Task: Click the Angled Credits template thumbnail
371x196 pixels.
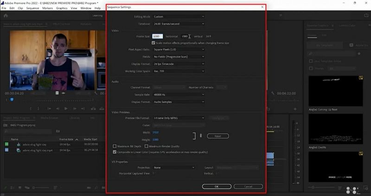Action: pos(335,129)
